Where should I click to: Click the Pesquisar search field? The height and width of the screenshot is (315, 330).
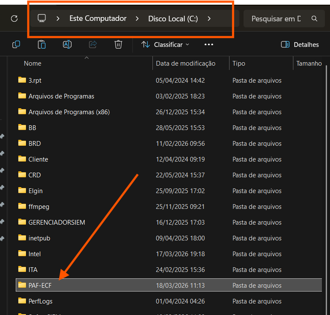pyautogui.click(x=277, y=19)
